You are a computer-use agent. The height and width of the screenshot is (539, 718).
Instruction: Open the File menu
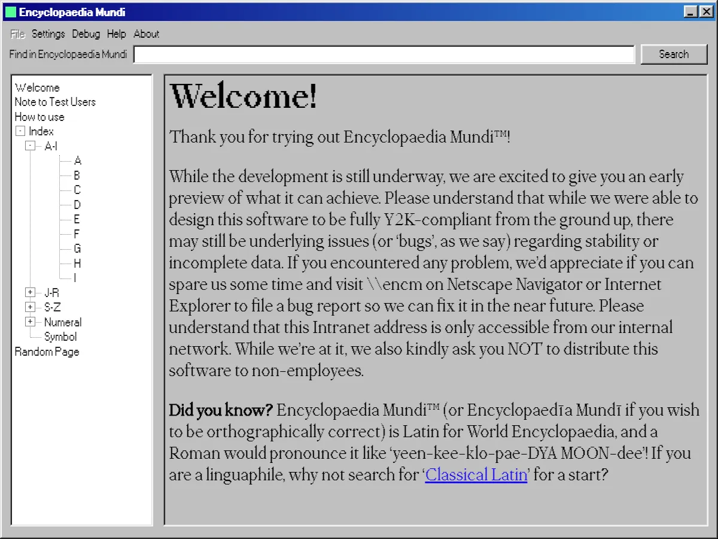pos(17,34)
